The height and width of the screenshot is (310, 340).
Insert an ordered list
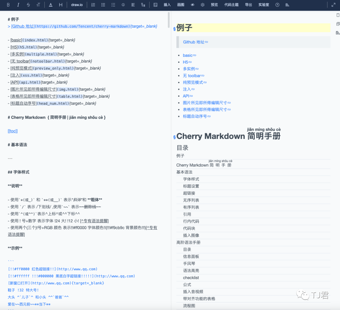pos(93,5)
